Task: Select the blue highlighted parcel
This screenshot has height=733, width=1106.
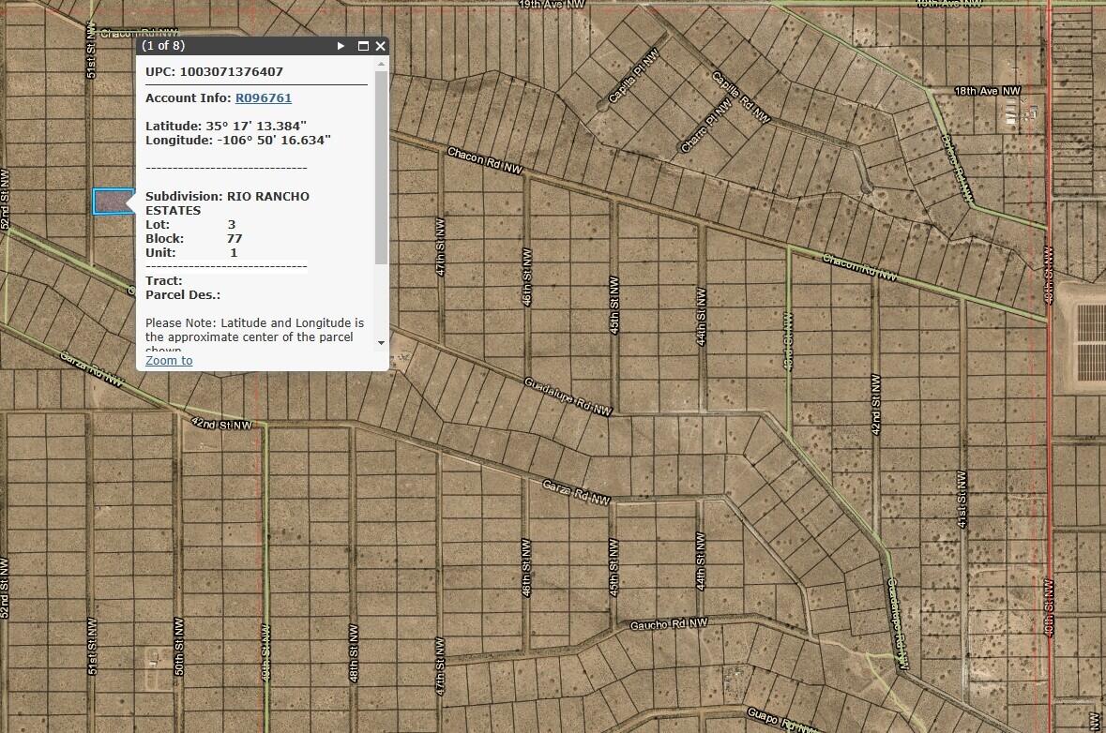Action: [113, 201]
